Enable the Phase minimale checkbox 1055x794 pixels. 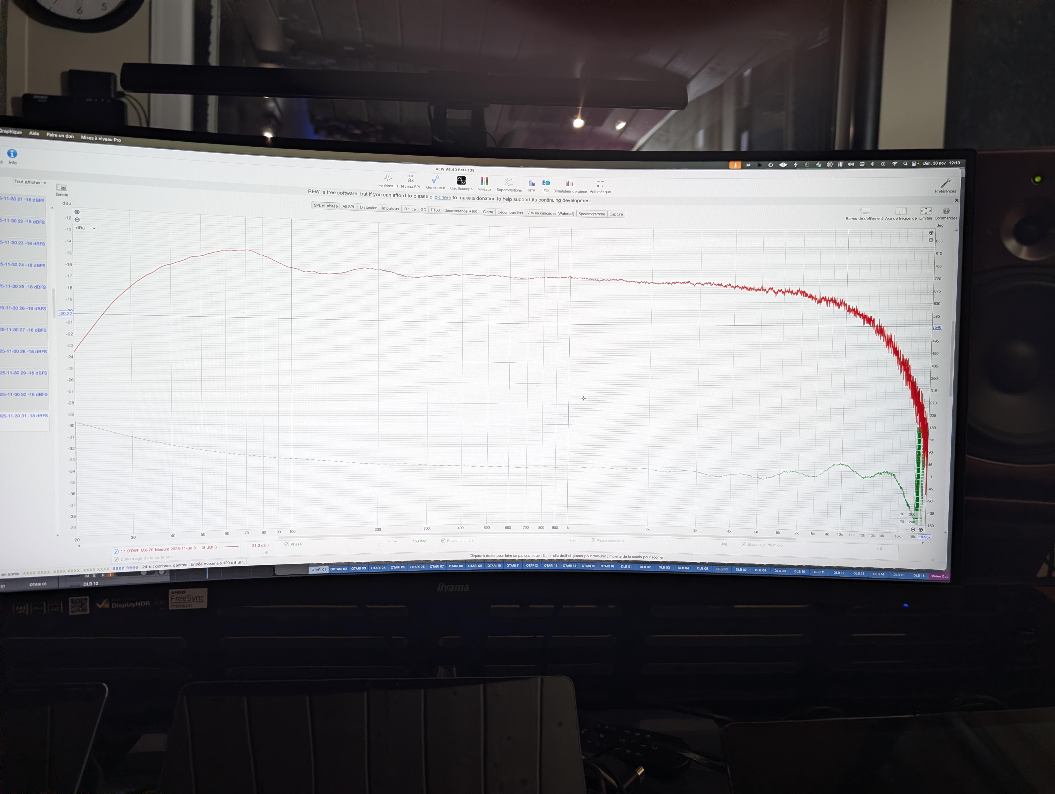[x=443, y=540]
